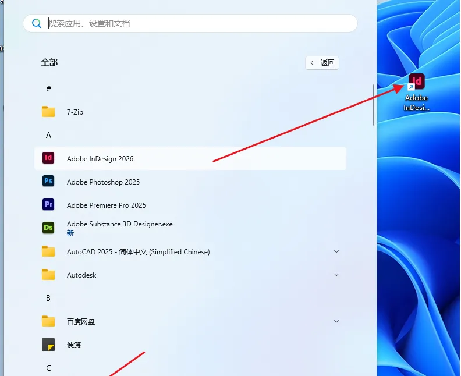Open Adobe Substance 3D Designer icon
The image size is (461, 376).
tap(48, 228)
